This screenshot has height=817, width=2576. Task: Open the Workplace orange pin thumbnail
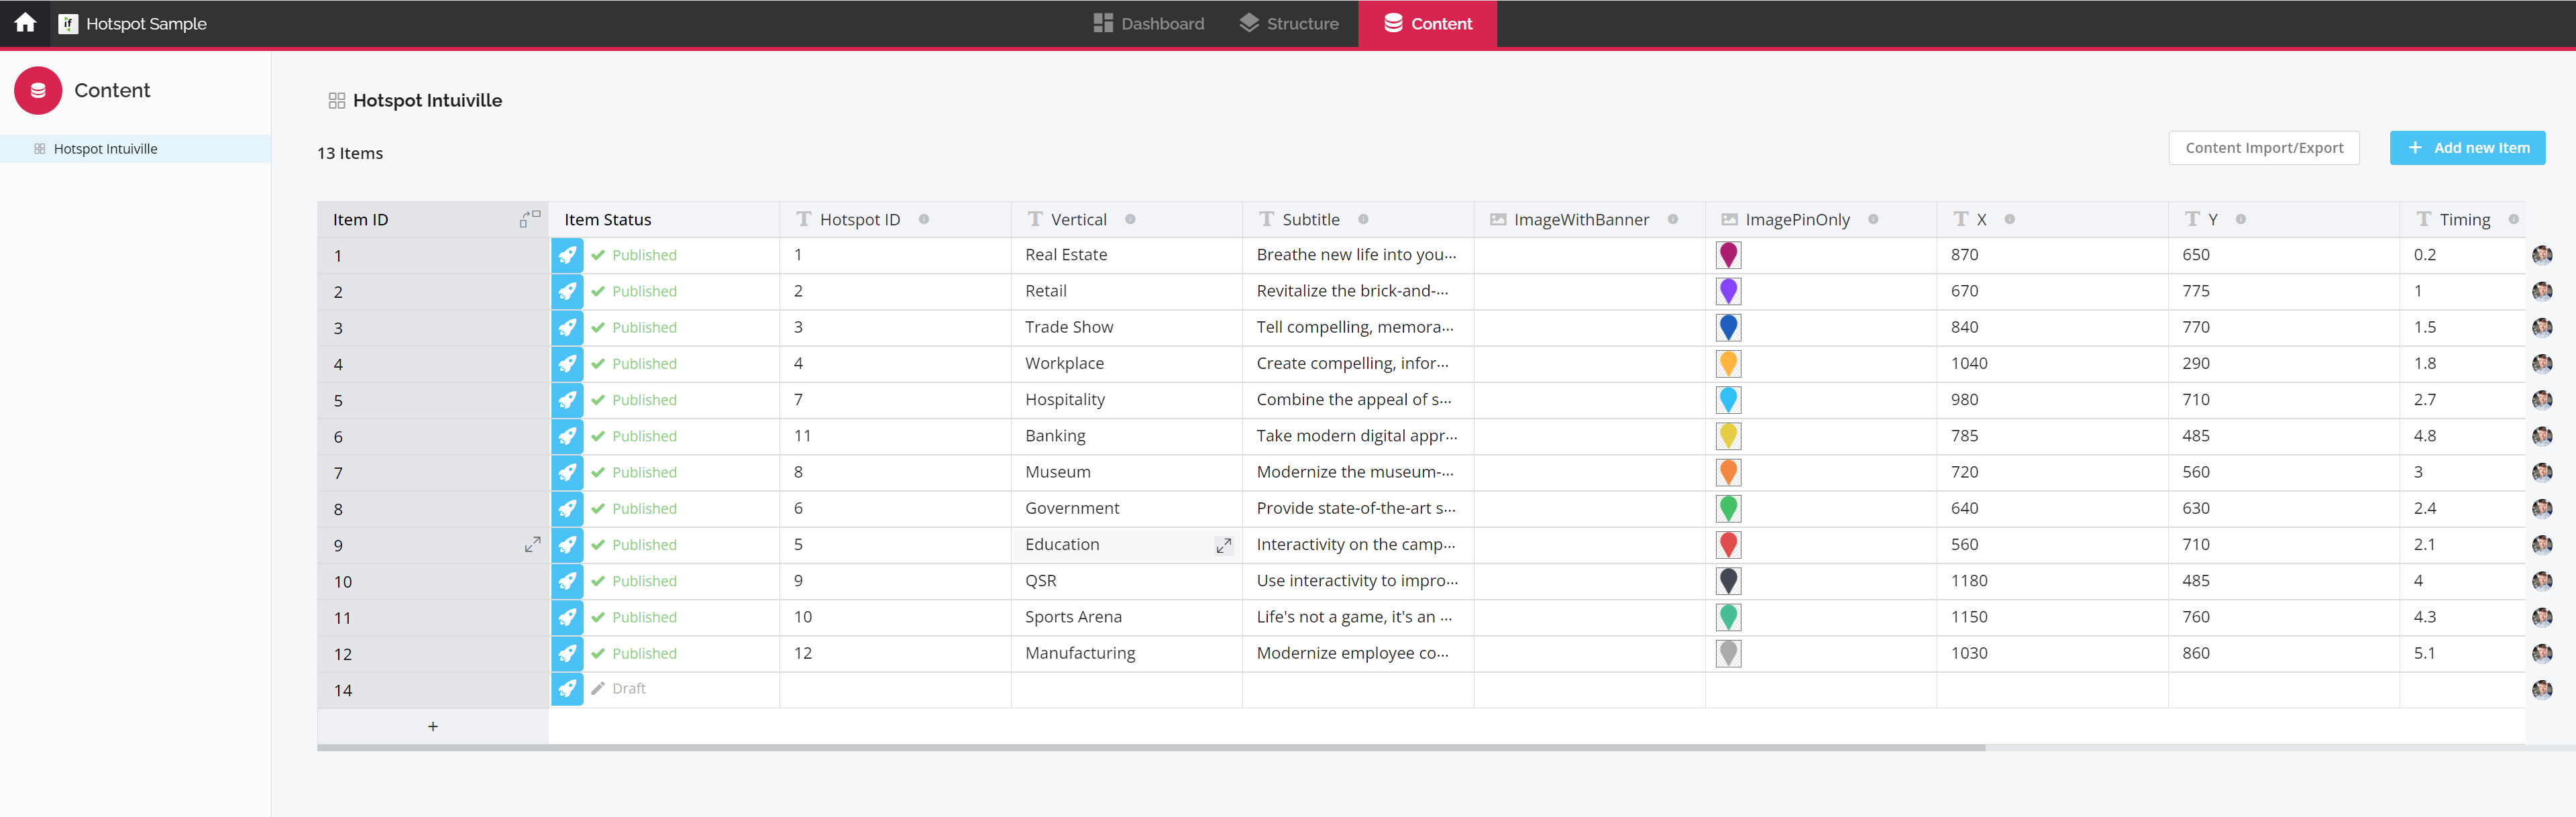(1728, 364)
